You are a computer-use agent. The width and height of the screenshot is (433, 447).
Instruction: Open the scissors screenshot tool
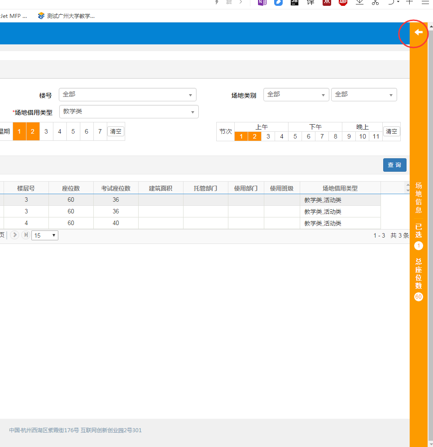point(375,2)
